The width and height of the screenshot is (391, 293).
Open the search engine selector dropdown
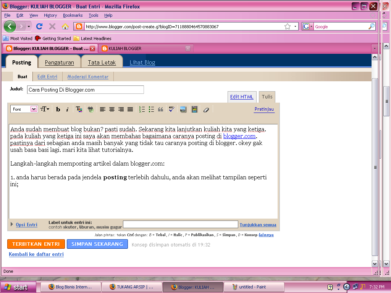click(x=308, y=26)
